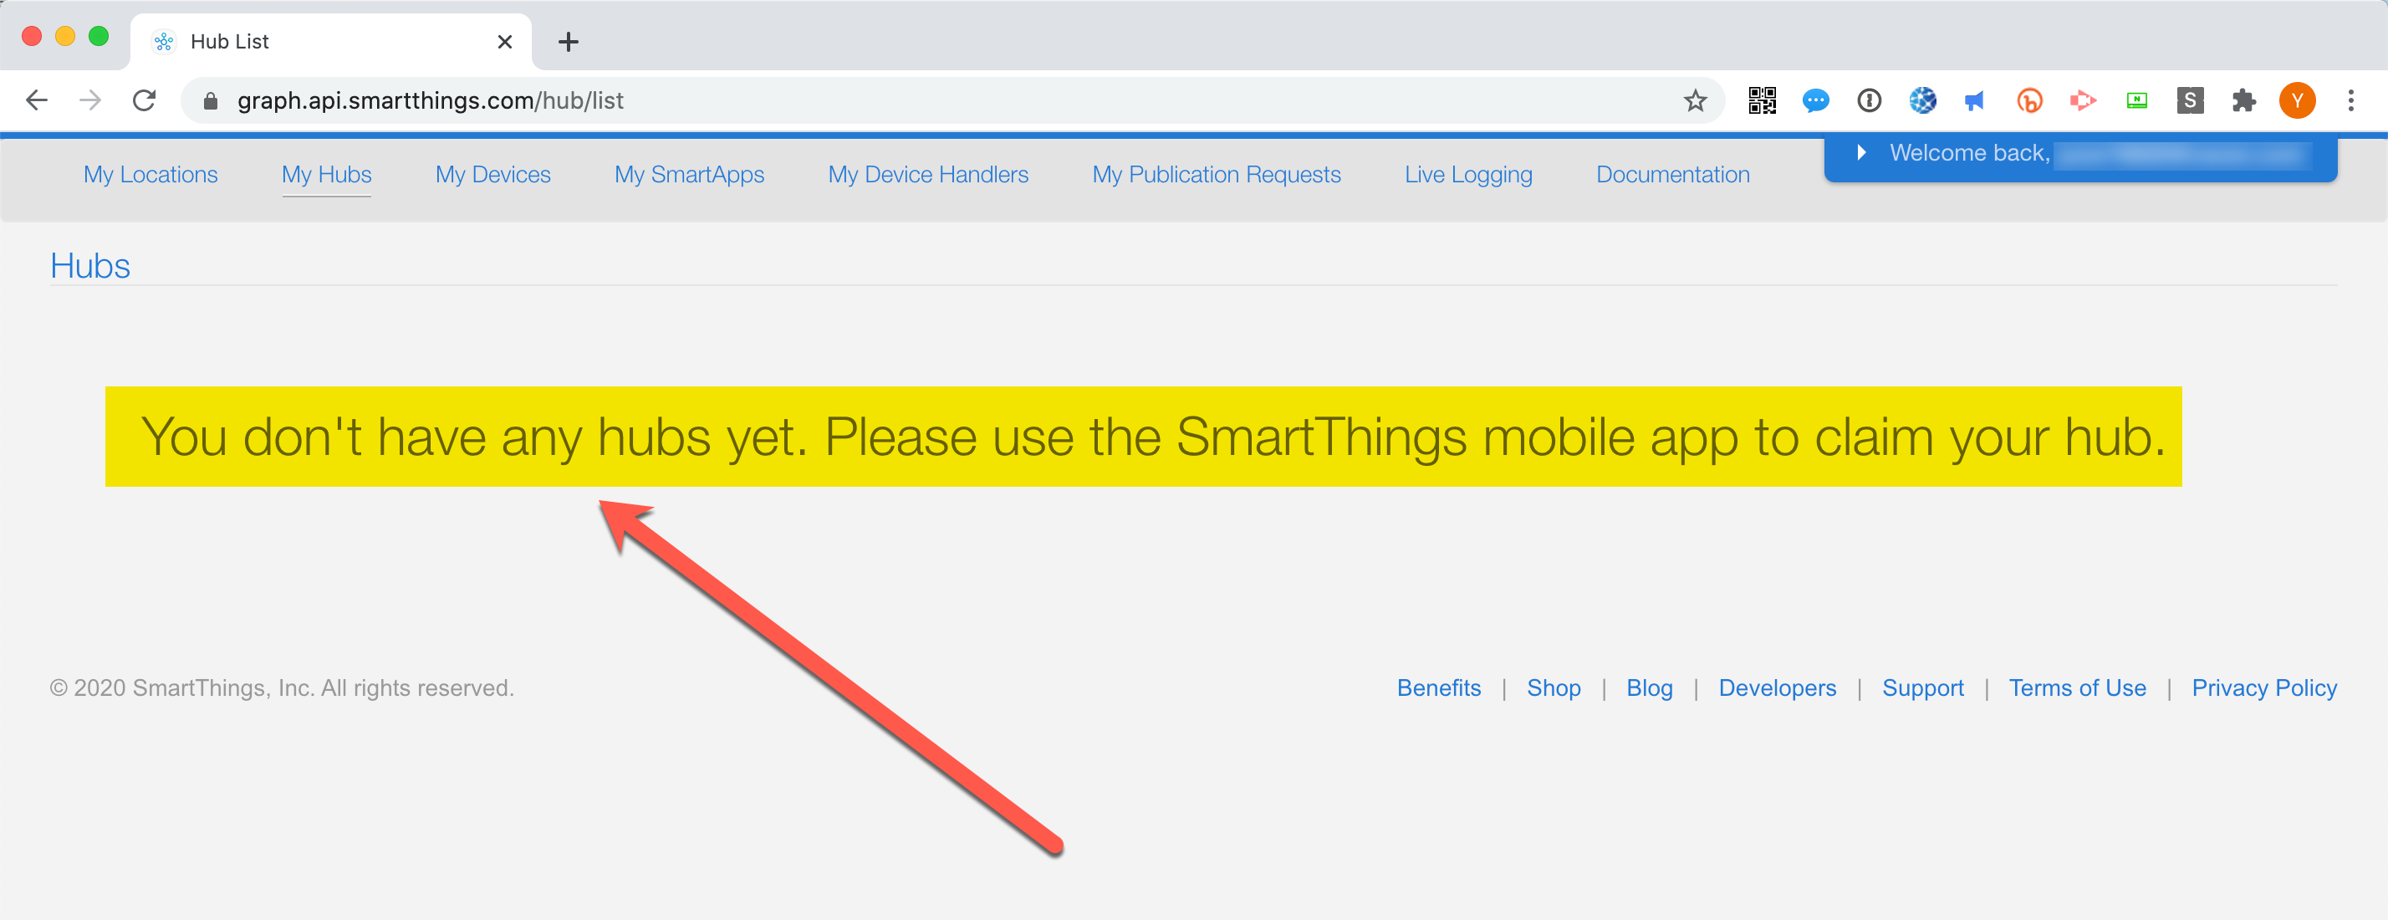
Task: Open the orange Y profile avatar
Action: click(2297, 100)
